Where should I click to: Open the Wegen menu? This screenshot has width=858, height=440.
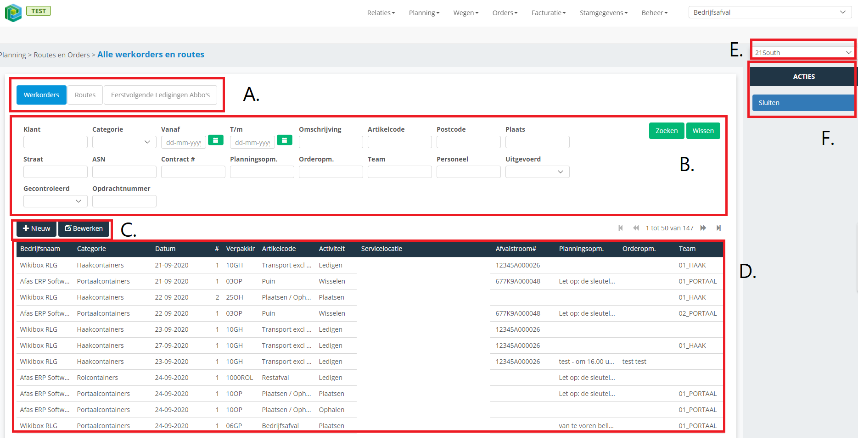(x=466, y=13)
